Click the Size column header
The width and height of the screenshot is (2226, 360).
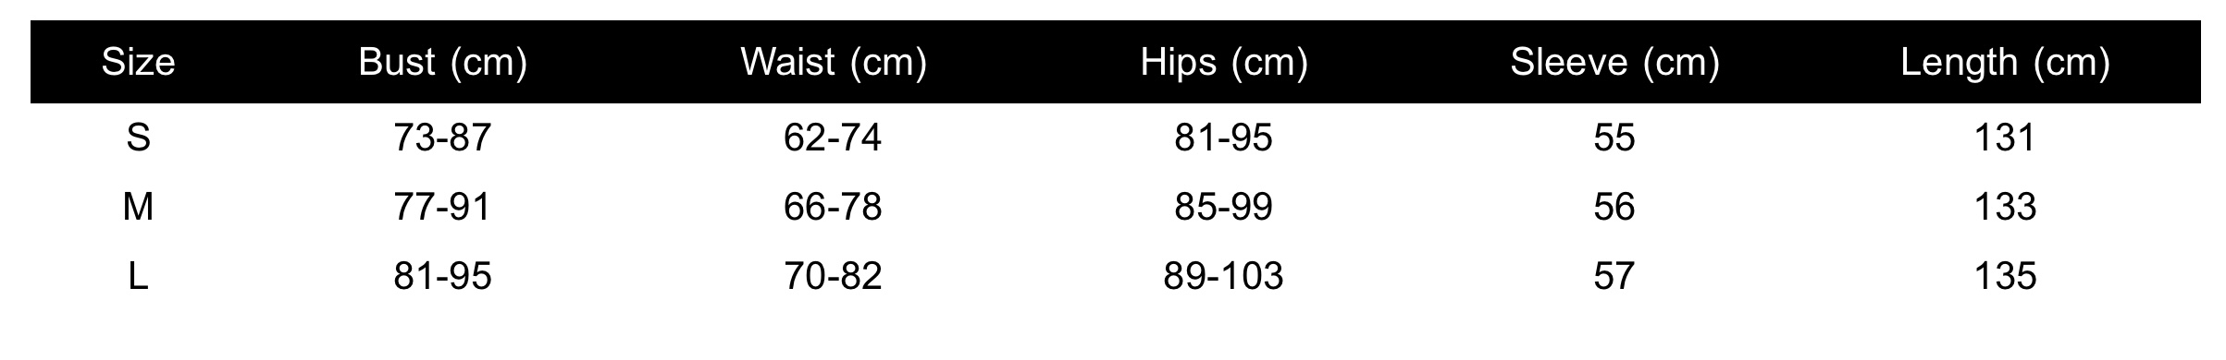(138, 62)
